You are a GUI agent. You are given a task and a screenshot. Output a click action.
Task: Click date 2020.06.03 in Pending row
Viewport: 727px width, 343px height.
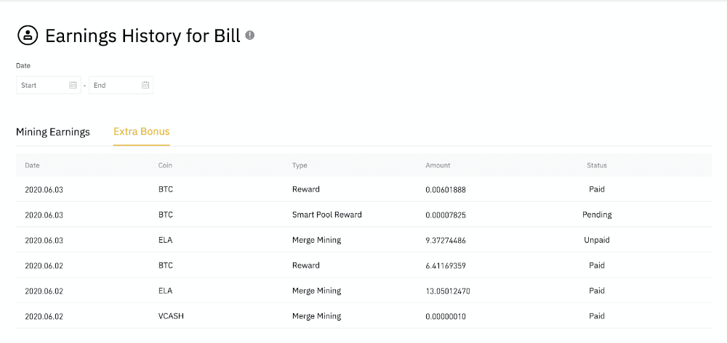click(44, 215)
